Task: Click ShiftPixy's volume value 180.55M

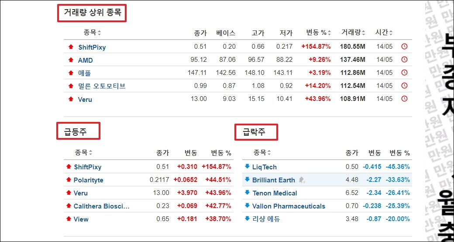Action: coord(352,47)
